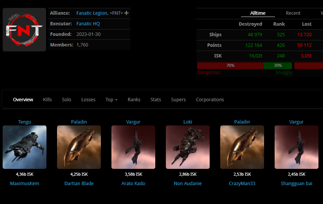Open the Paladin image above CrazyMan33
This screenshot has width=323, height=204.
click(x=242, y=147)
